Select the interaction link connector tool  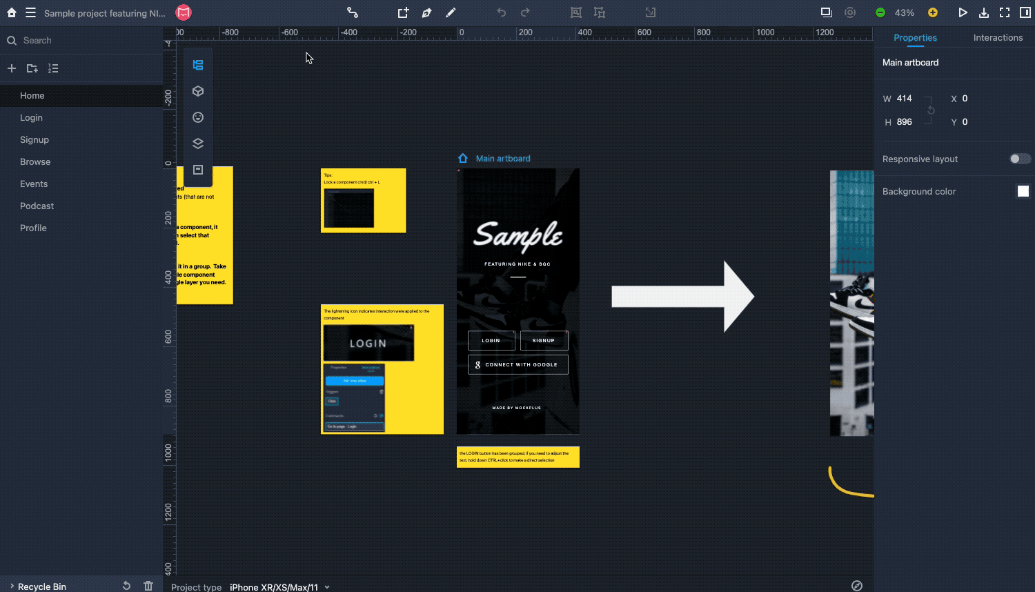pos(353,12)
